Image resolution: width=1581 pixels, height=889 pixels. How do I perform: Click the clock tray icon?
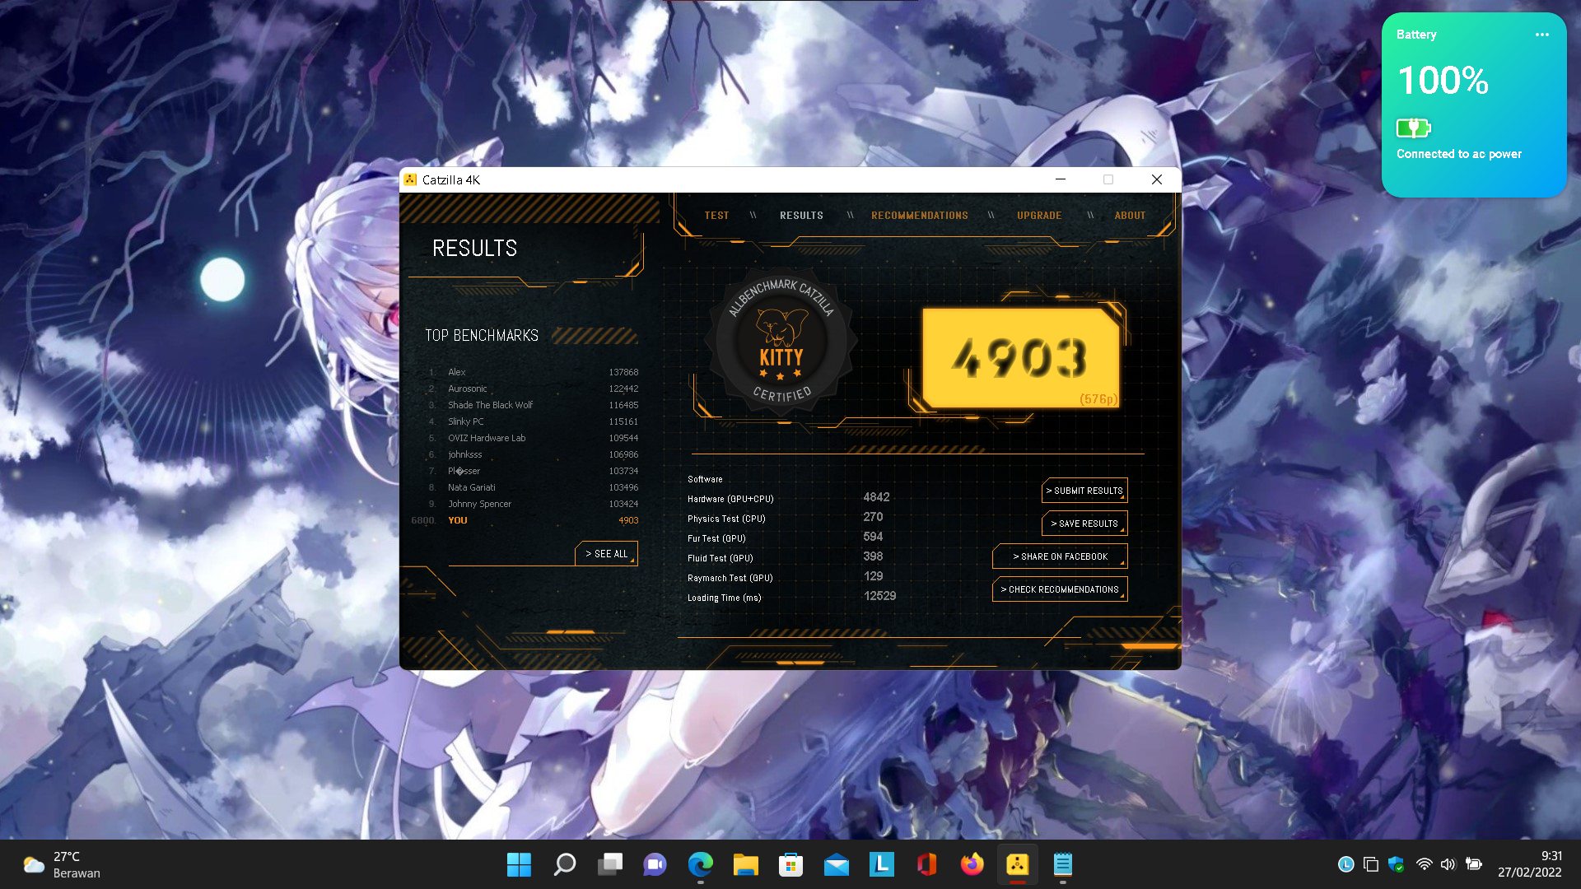pos(1346,864)
